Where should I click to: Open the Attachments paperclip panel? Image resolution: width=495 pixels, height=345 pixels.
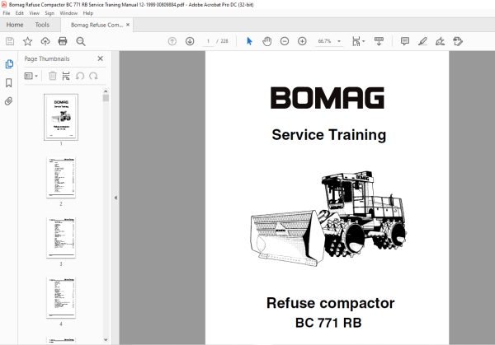pyautogui.click(x=9, y=101)
